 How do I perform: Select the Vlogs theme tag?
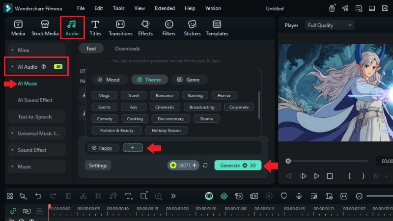coord(104,95)
